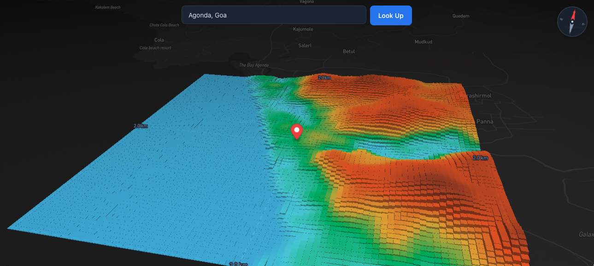Click the Quedem map label
Screen dimensions: 594x266
[x=461, y=16]
